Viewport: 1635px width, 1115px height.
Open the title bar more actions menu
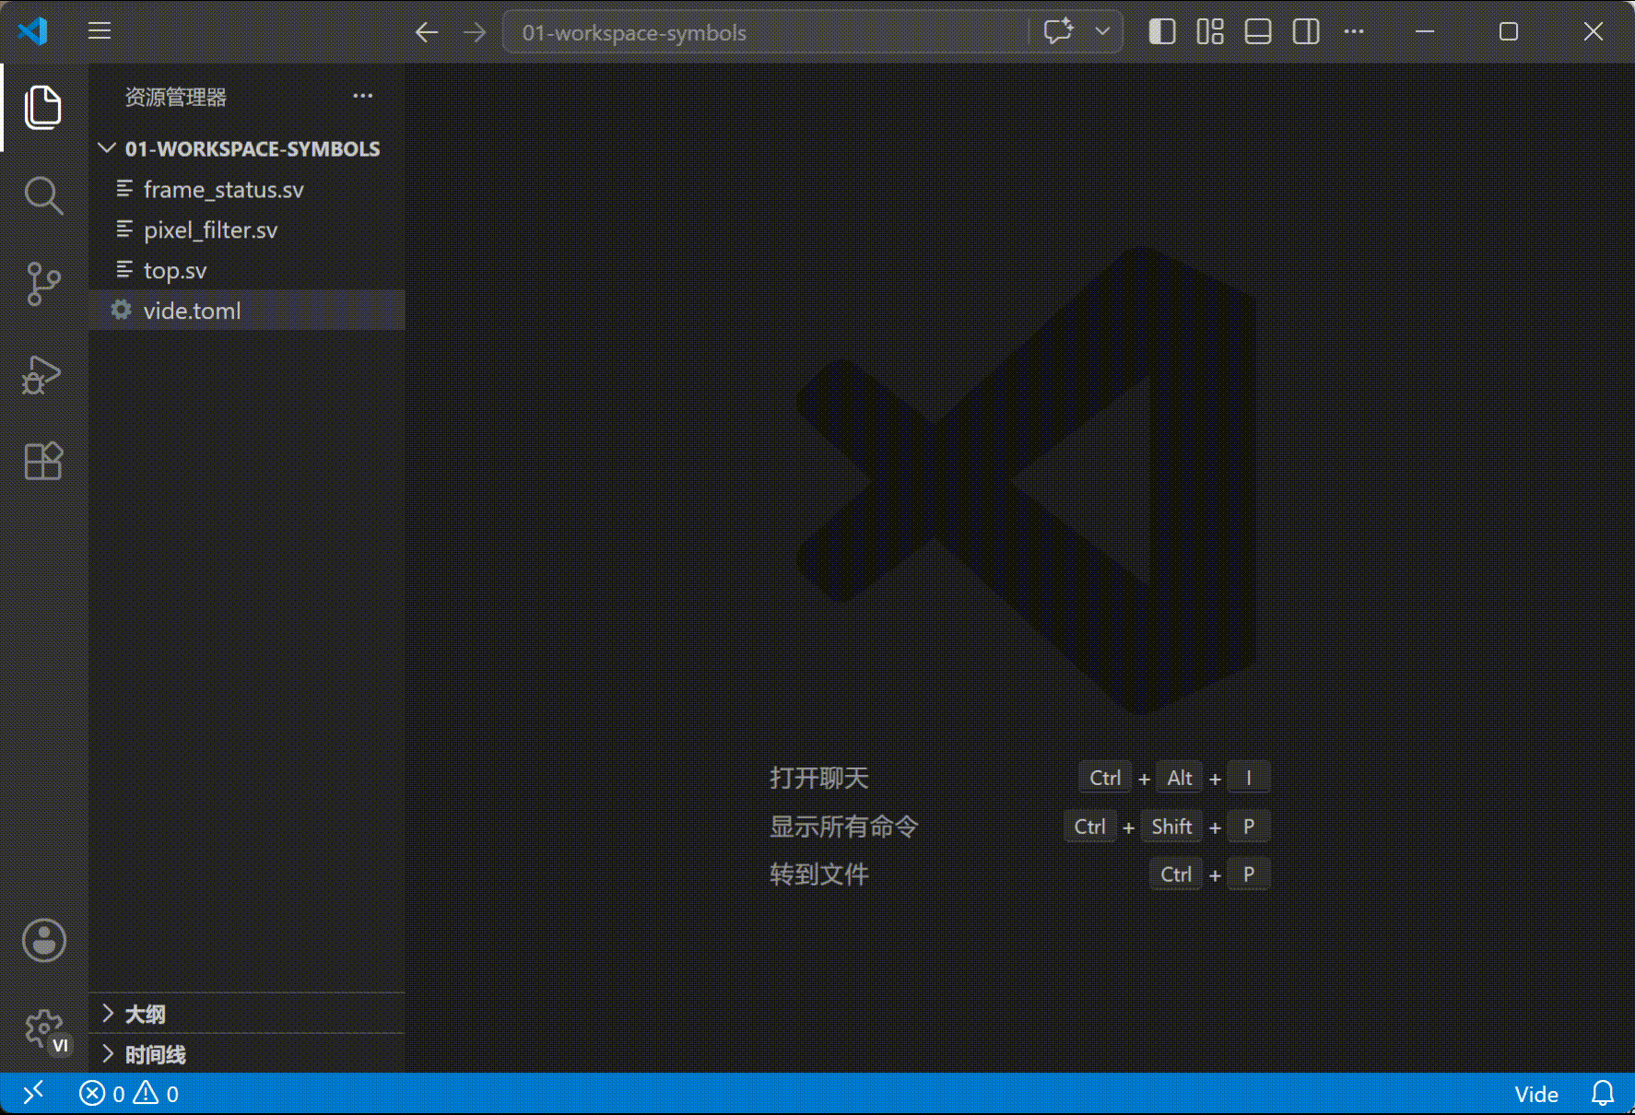click(1354, 31)
